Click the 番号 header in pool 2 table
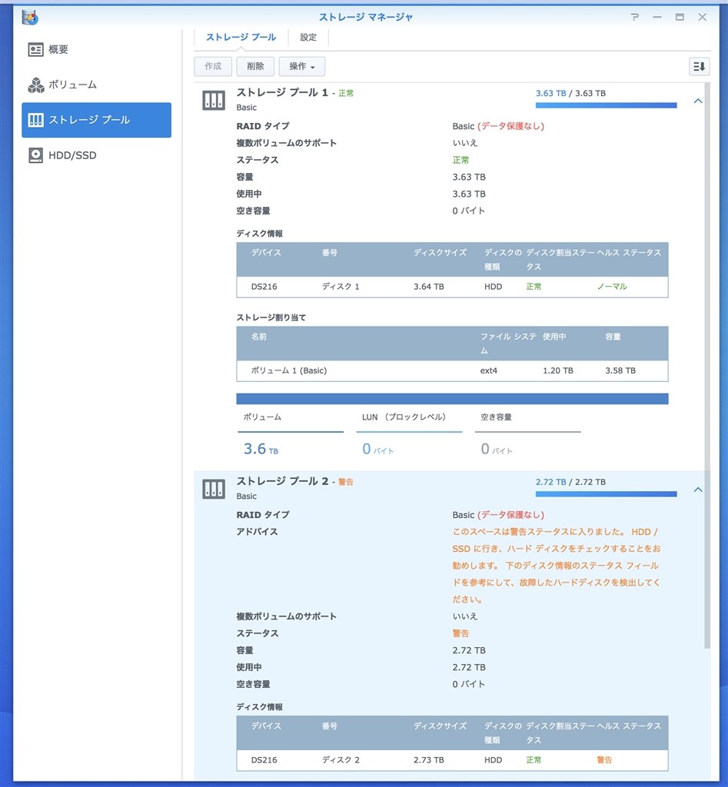The image size is (728, 787). 329,726
